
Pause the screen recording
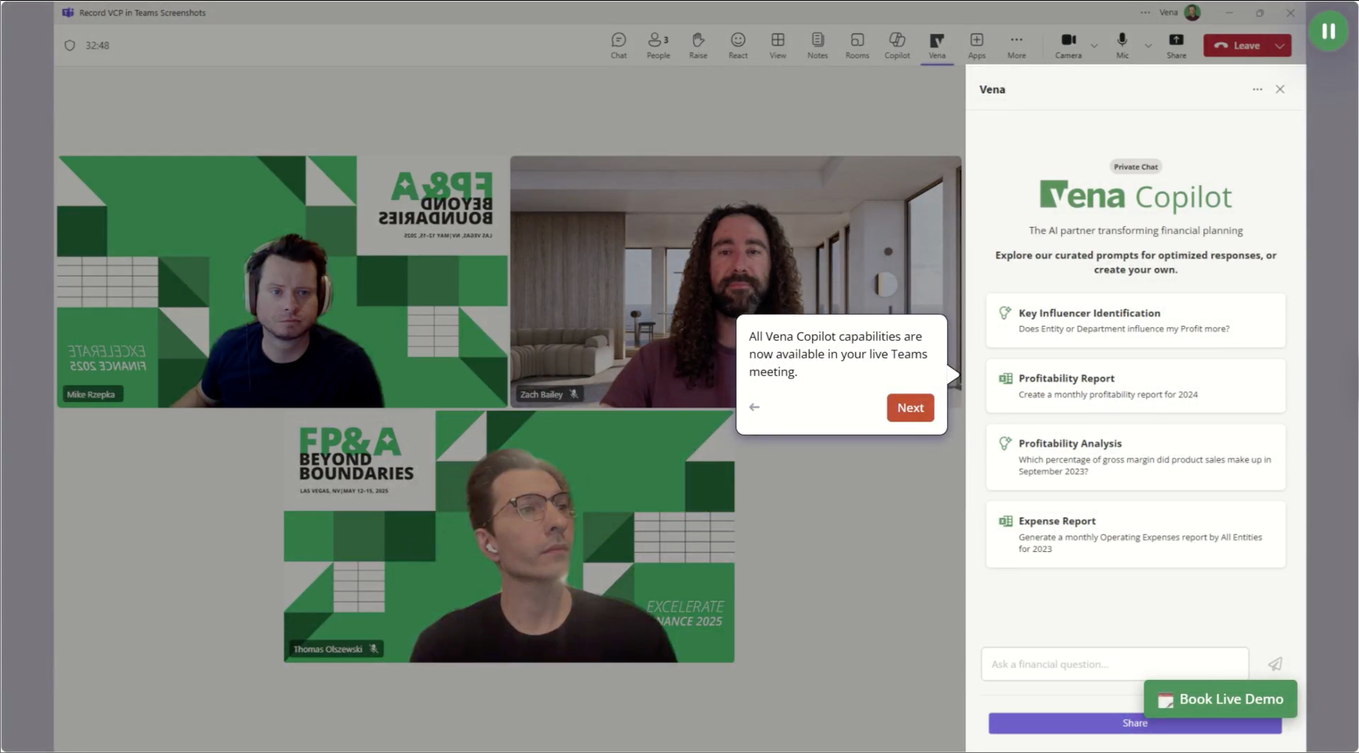pyautogui.click(x=1328, y=31)
